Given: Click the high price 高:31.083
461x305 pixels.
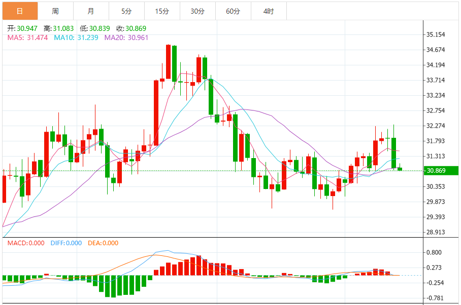Looking at the screenshot, I should tap(59, 28).
